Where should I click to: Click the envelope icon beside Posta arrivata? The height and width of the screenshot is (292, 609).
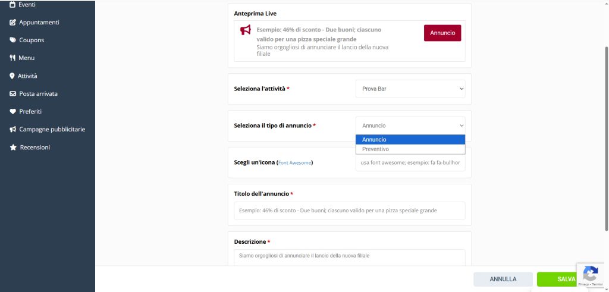[x=13, y=94]
